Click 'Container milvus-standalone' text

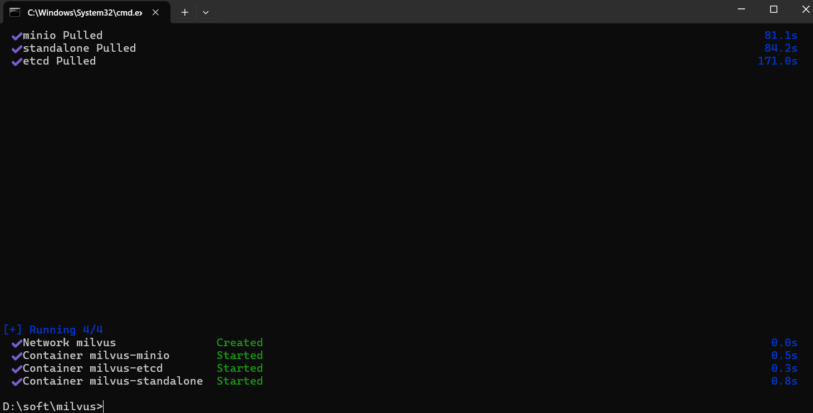click(112, 381)
